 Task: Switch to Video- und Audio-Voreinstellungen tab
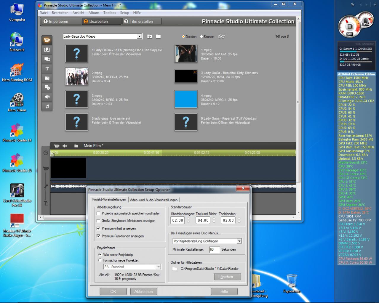153,200
